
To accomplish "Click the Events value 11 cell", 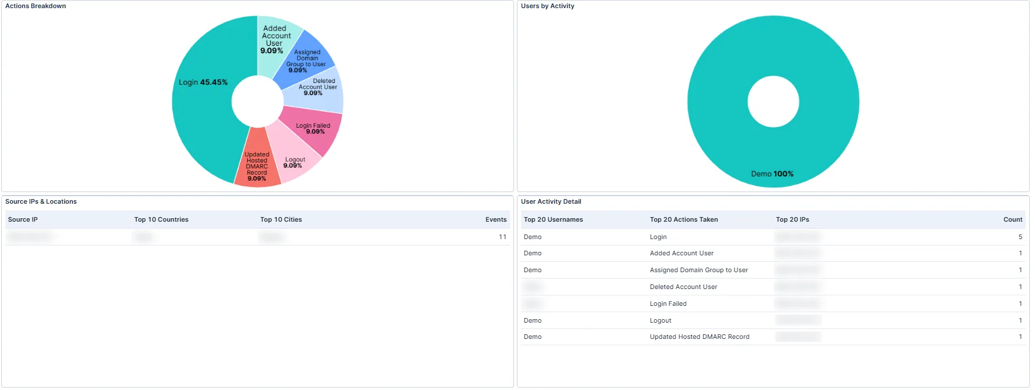I will [502, 237].
